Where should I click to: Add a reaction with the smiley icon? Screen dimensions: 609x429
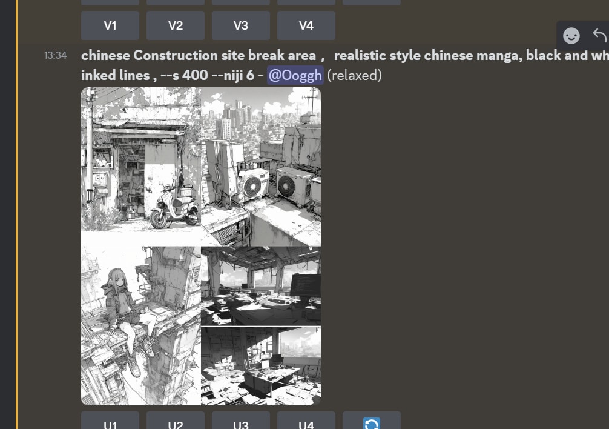coord(571,36)
